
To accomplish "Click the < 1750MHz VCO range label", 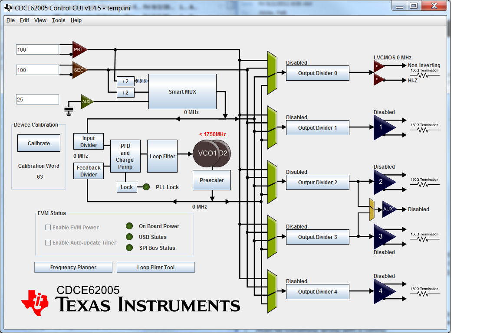I will pos(213,134).
